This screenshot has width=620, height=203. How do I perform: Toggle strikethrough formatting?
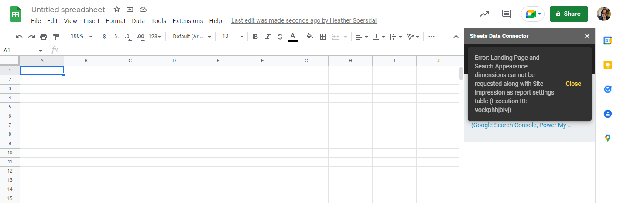click(x=280, y=37)
